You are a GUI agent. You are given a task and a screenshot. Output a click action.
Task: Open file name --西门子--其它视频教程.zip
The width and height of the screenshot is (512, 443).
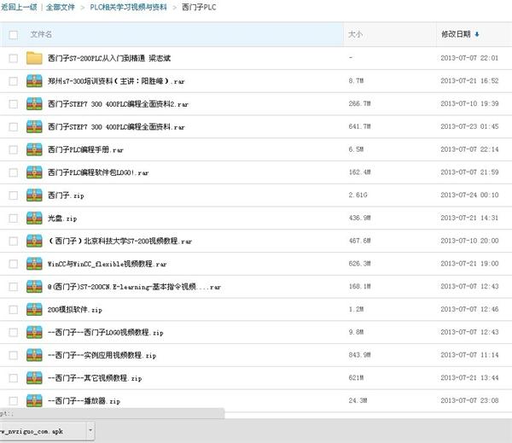point(95,378)
